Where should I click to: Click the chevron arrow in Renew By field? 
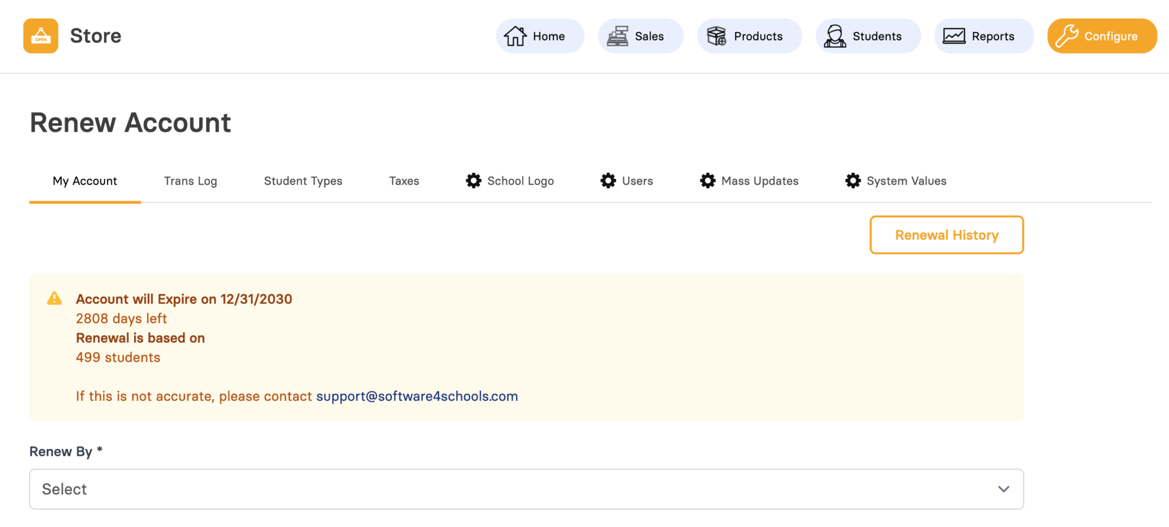1003,489
